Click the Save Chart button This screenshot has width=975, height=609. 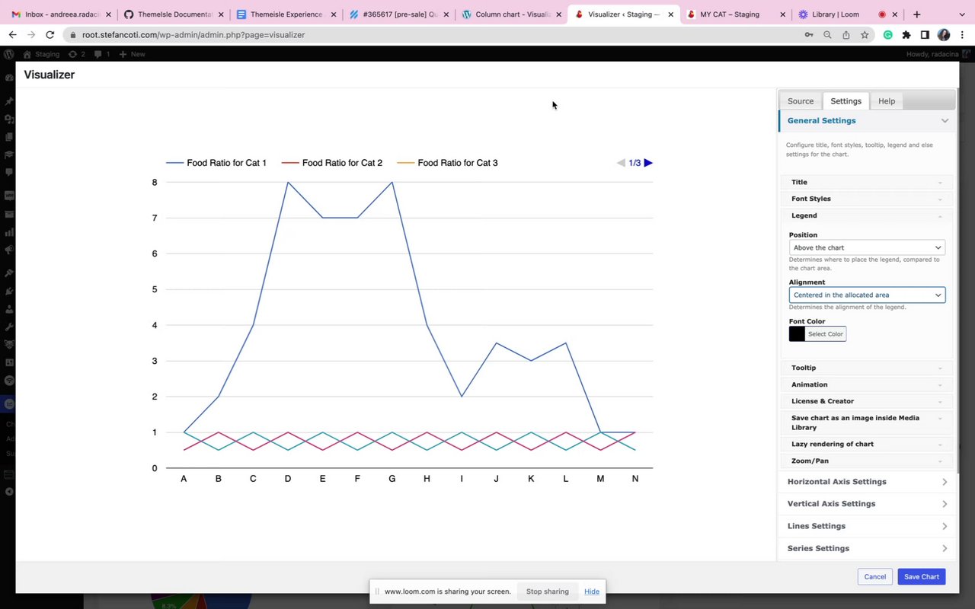pos(922,576)
